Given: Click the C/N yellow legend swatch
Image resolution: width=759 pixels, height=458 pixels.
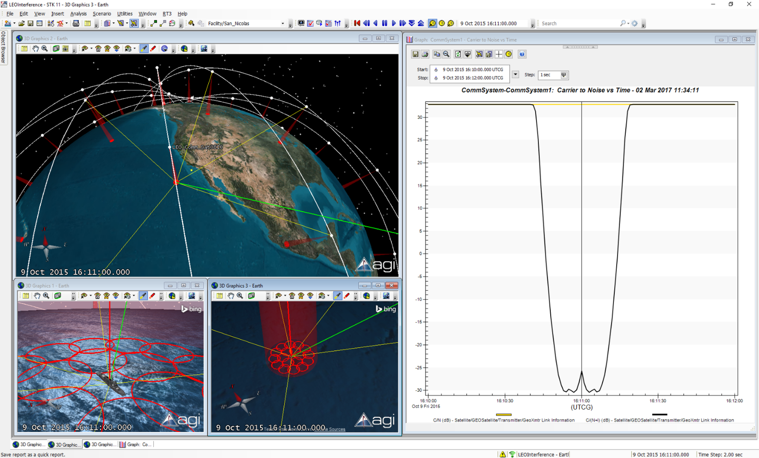Looking at the screenshot, I should 504,414.
